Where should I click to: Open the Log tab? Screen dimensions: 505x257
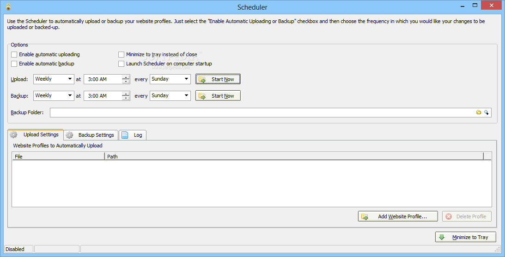tap(133, 135)
